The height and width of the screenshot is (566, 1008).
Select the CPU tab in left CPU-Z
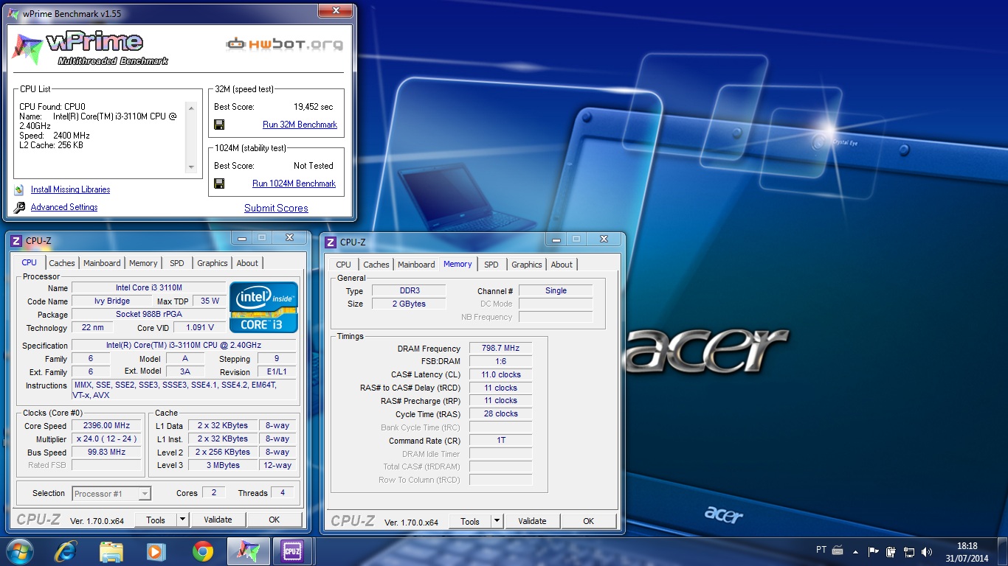(30, 262)
